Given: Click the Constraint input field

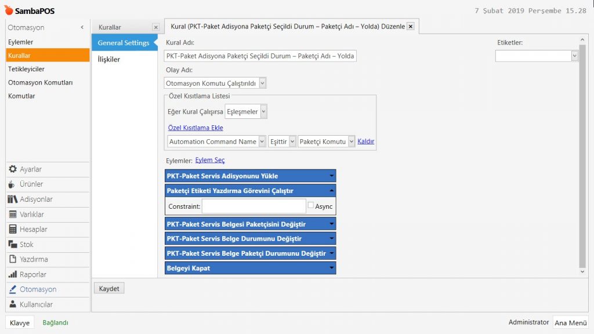Looking at the screenshot, I should click(253, 206).
